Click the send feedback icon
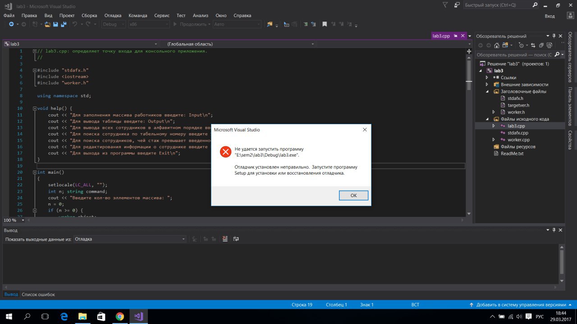The width and height of the screenshot is (577, 324). point(457,5)
